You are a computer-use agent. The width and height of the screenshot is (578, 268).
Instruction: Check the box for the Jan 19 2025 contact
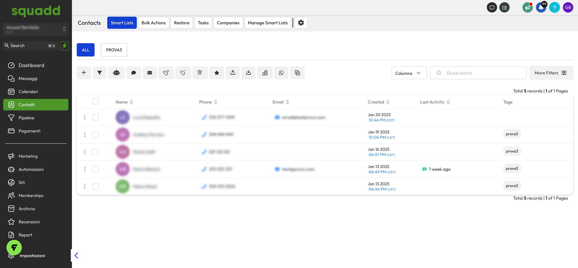coord(95,135)
